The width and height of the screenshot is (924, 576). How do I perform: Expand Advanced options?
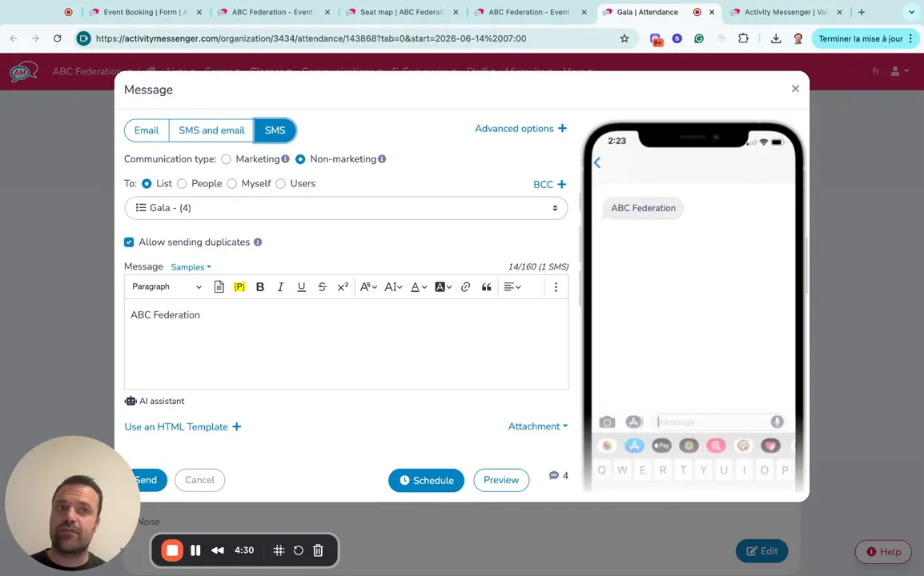[x=521, y=128]
